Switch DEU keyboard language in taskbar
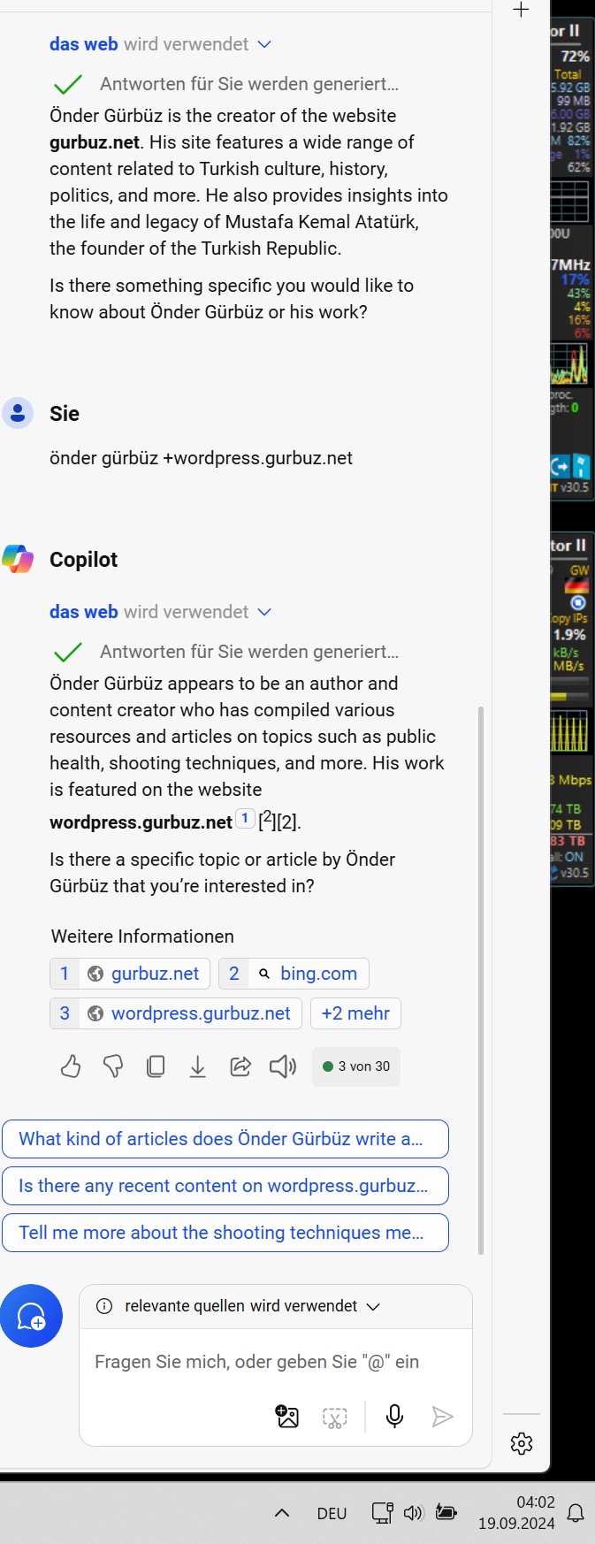The width and height of the screenshot is (595, 1544). pos(332,1513)
